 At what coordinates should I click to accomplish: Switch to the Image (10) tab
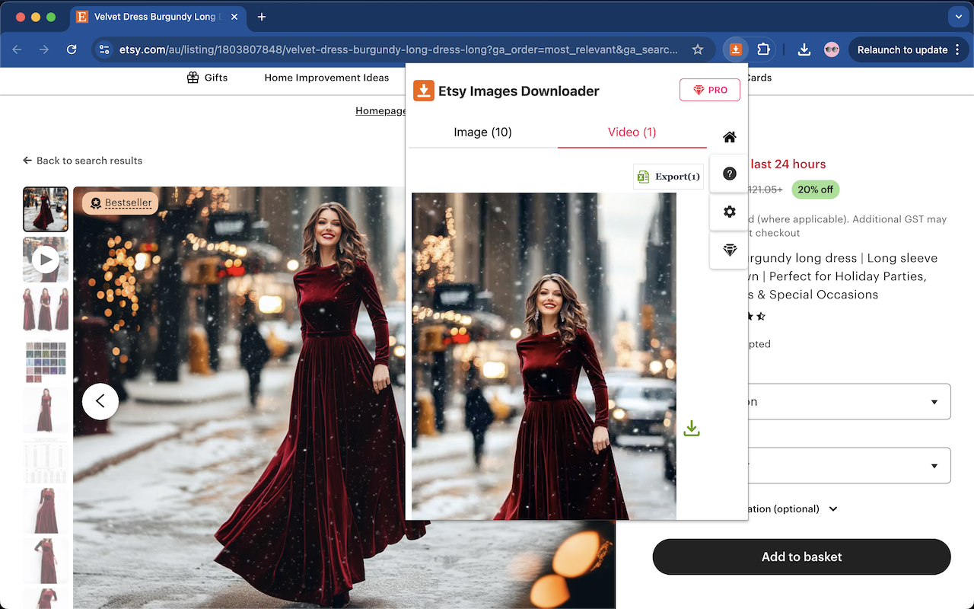(x=482, y=132)
